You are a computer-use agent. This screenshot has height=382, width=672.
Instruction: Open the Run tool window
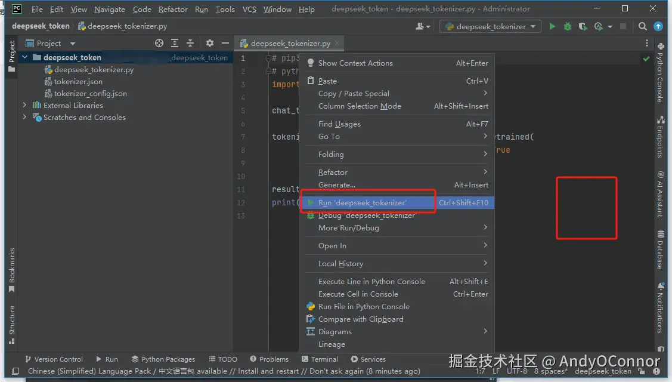point(107,359)
